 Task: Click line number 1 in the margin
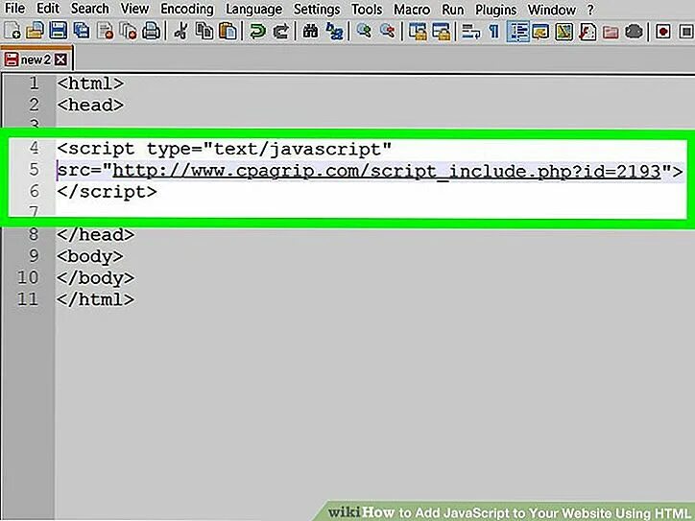(x=35, y=83)
